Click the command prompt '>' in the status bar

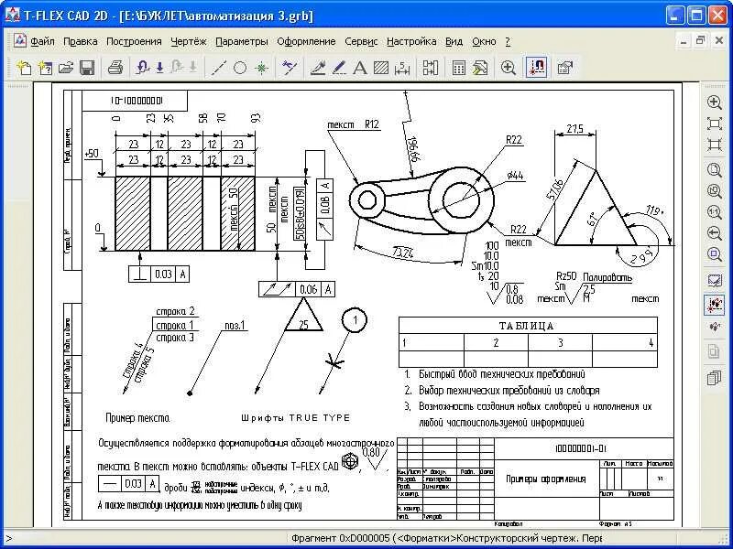[8, 539]
